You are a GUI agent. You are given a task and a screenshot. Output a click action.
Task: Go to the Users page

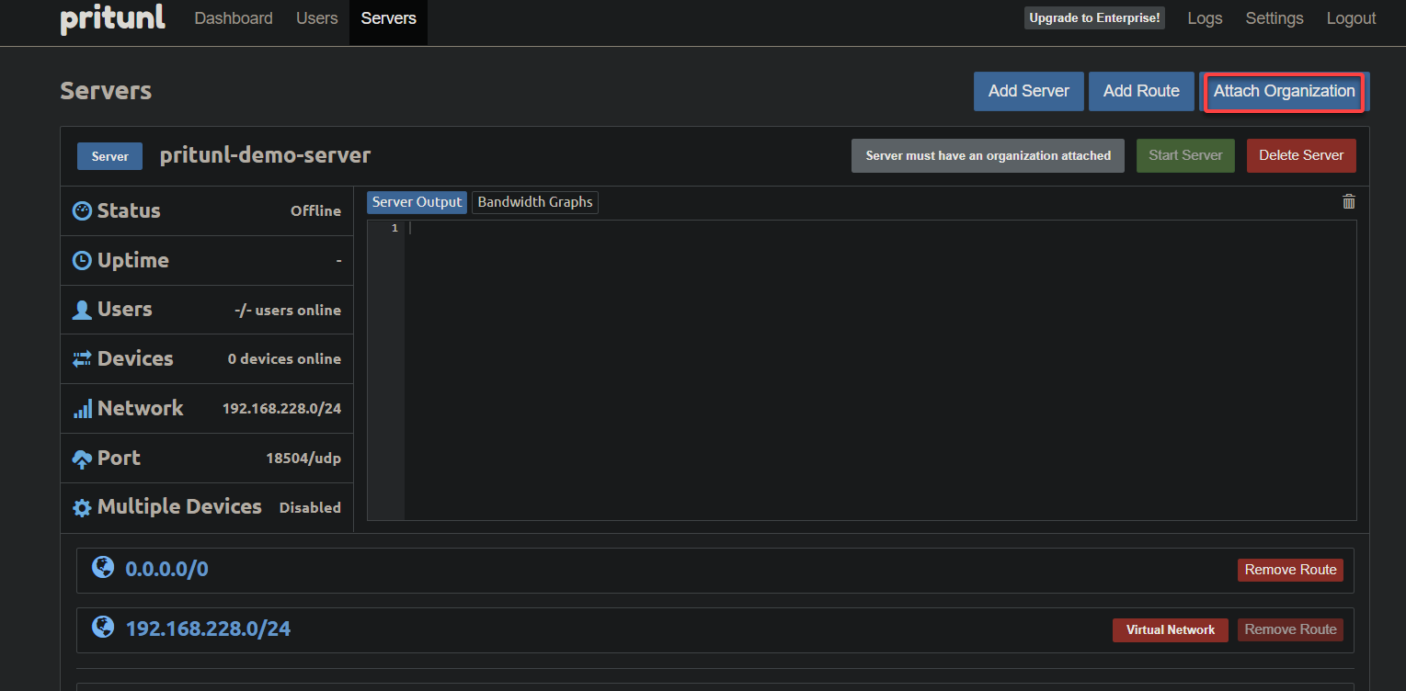click(317, 18)
